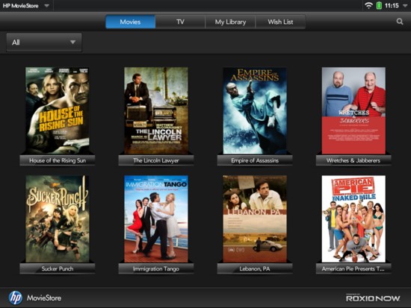The image size is (411, 308).
Task: Click the Wretches & Jabberers title label
Action: pyautogui.click(x=353, y=160)
